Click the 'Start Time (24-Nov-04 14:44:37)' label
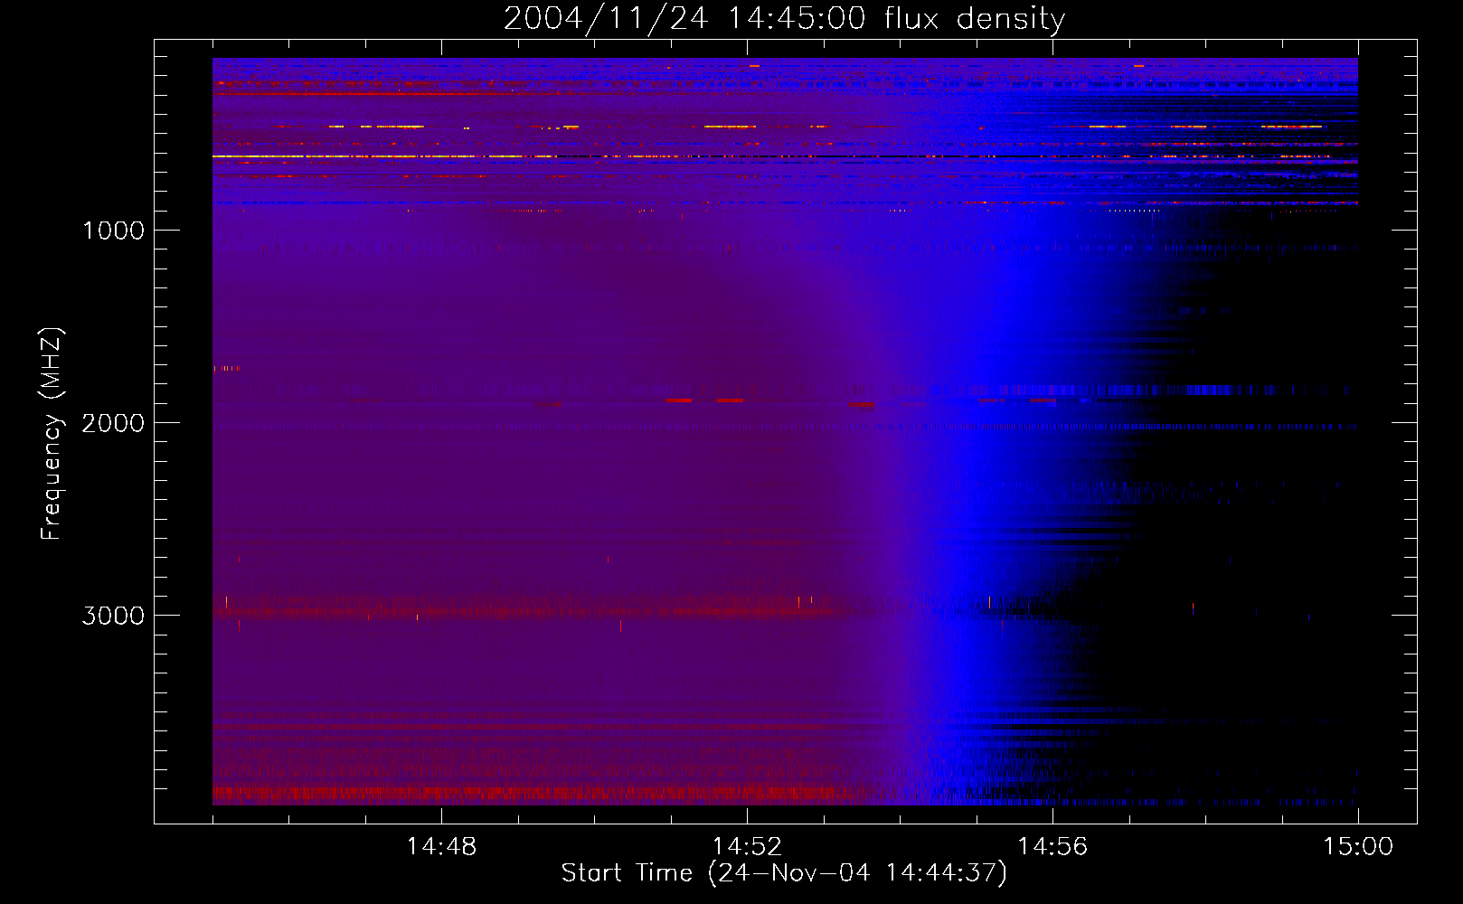 (x=784, y=873)
